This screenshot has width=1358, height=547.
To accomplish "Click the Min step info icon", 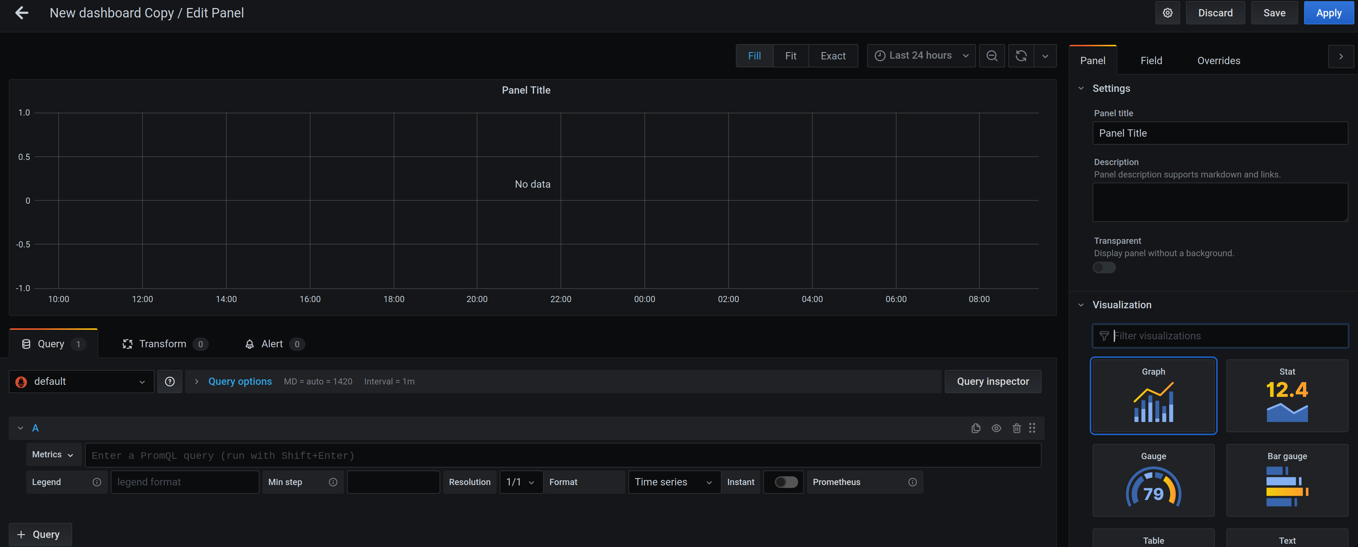I will [x=333, y=482].
